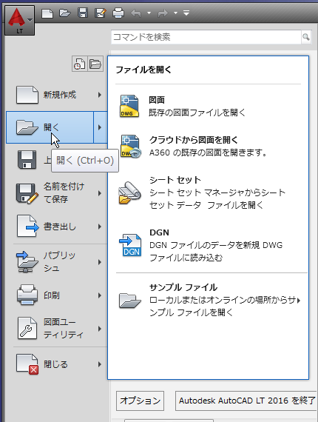Viewport: 318px width, 422px height.
Task: Click the 閉じる red X page icon
Action: pos(27,364)
